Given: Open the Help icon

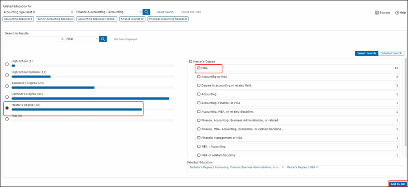Looking at the screenshot, I should [400, 13].
